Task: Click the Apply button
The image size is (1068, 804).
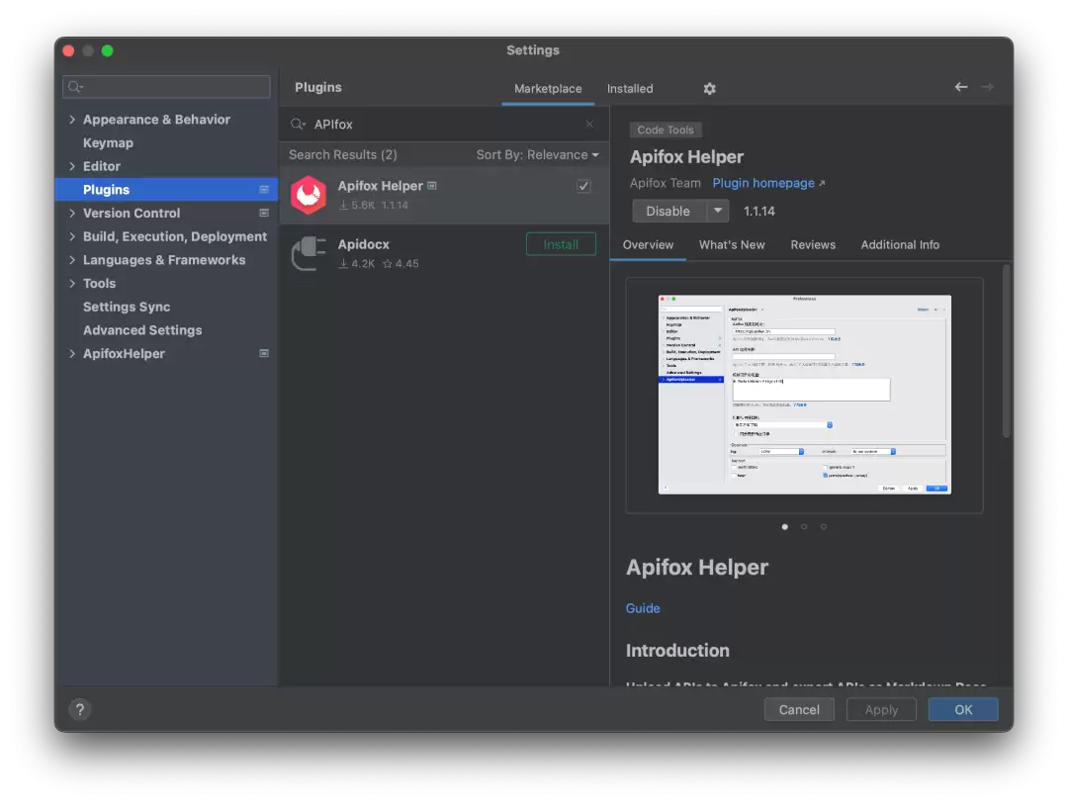Action: 881,709
